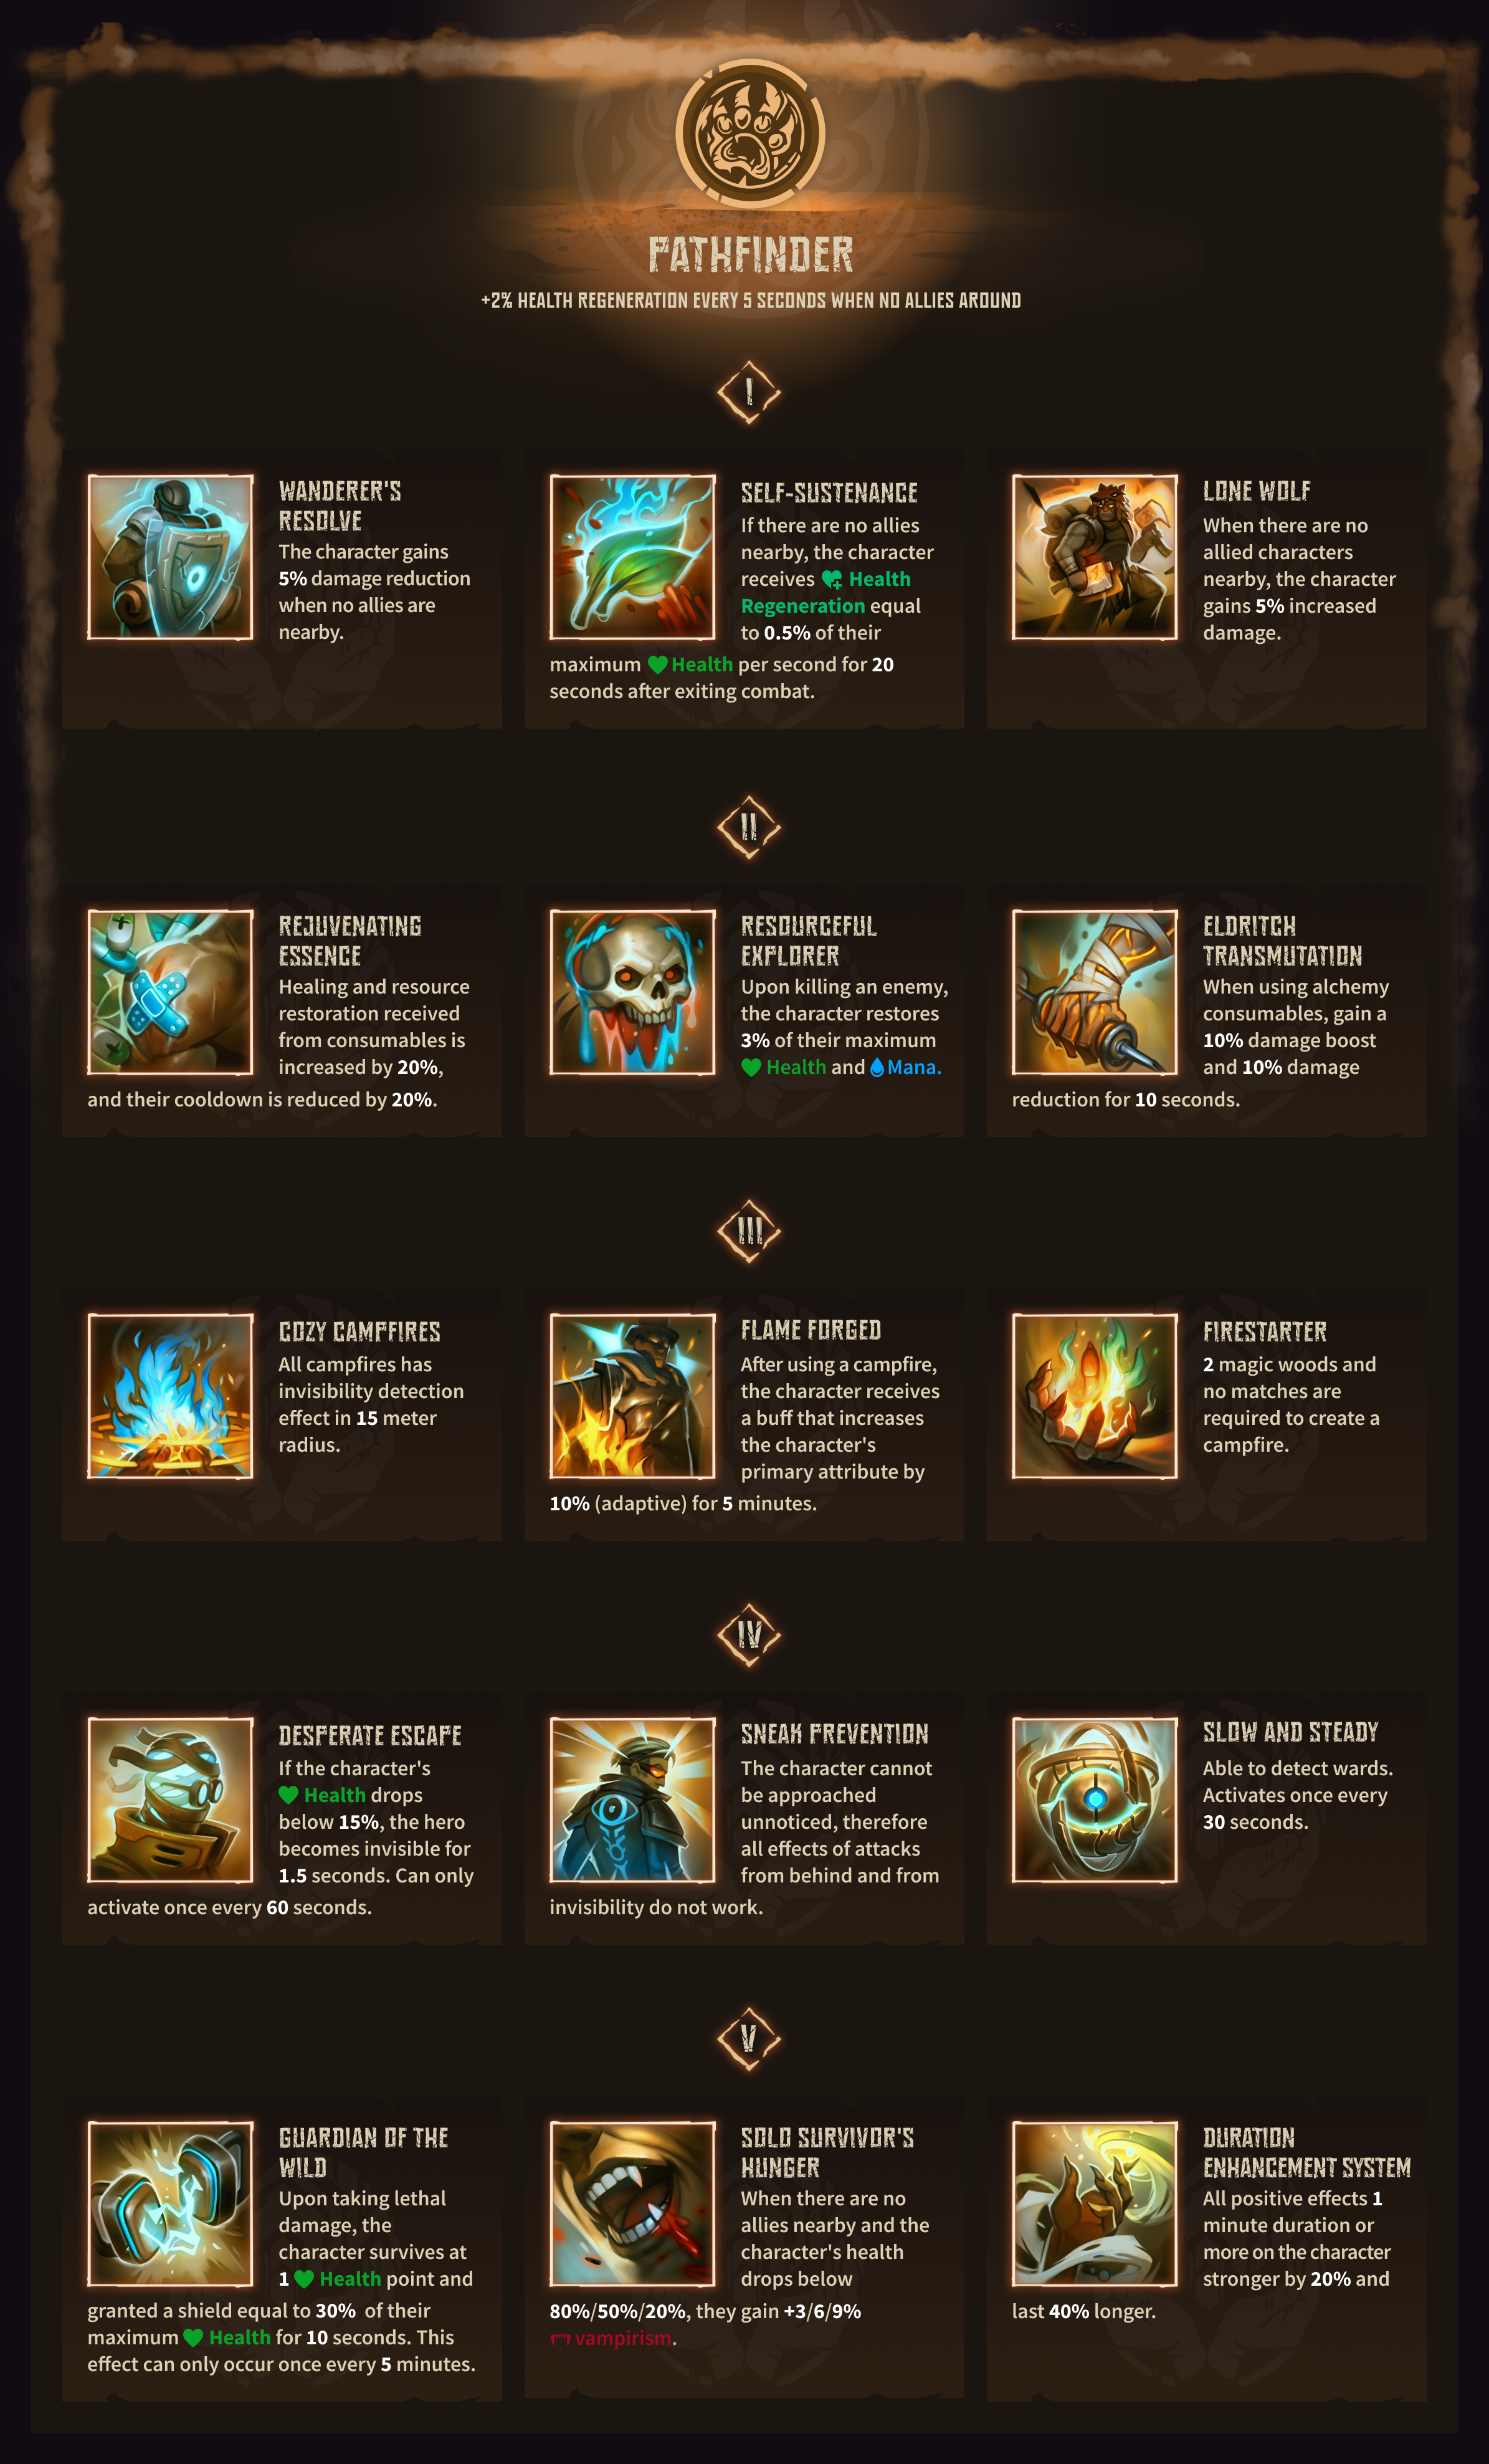
Task: Select the Flame Forged talent icon
Action: (632, 1396)
